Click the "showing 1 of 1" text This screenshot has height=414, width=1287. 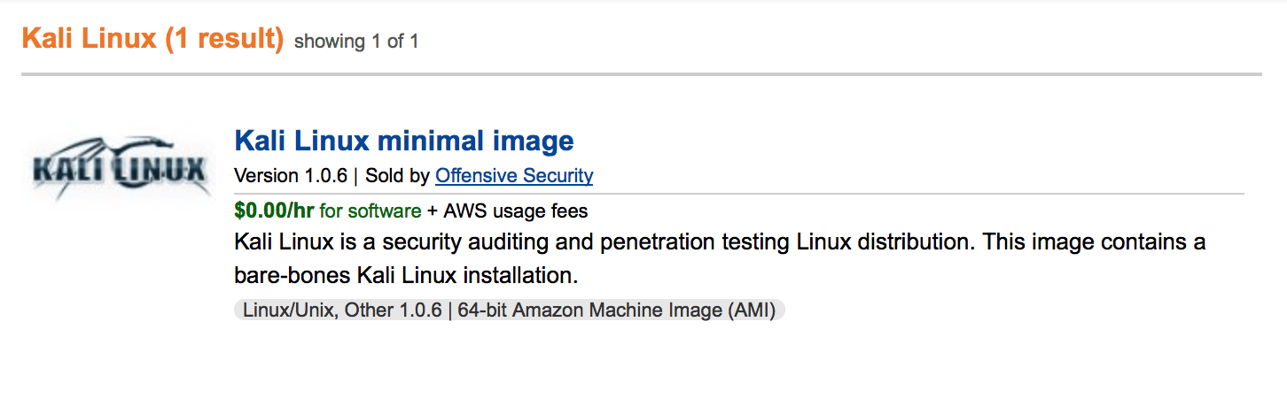click(356, 42)
